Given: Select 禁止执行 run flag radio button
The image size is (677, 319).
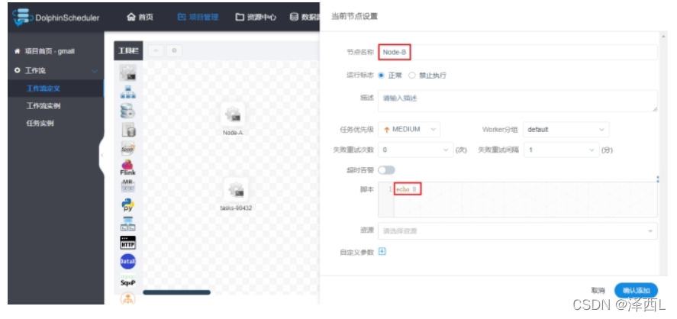Looking at the screenshot, I should coord(412,75).
